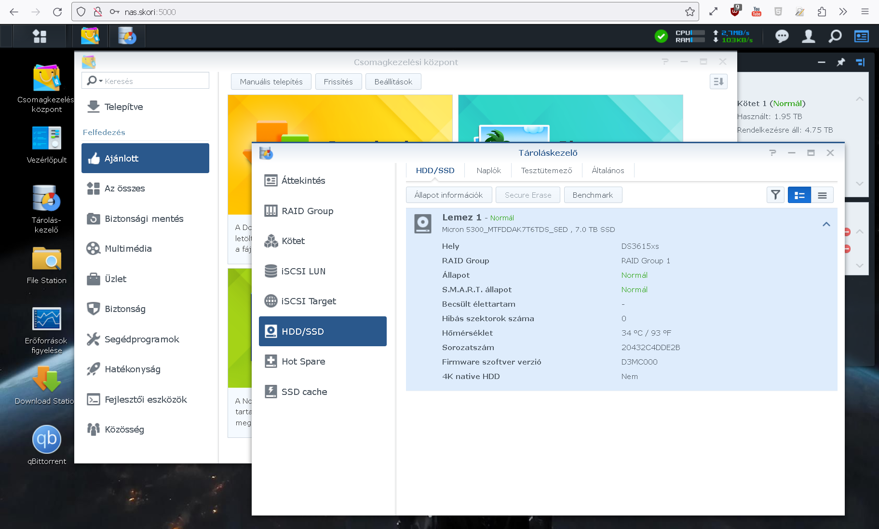Switch to compact list view
This screenshot has height=529, width=879.
pos(822,195)
